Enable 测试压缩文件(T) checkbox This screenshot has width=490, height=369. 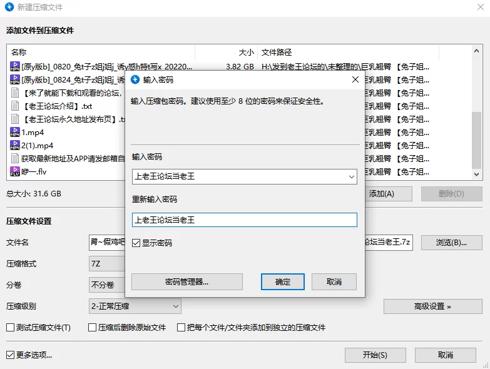tap(10, 327)
